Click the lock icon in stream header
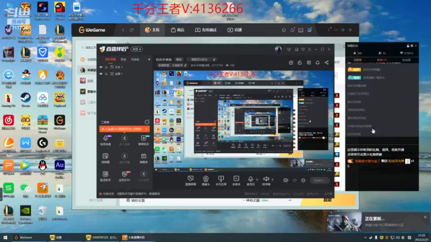The image size is (431, 242). (x=300, y=62)
